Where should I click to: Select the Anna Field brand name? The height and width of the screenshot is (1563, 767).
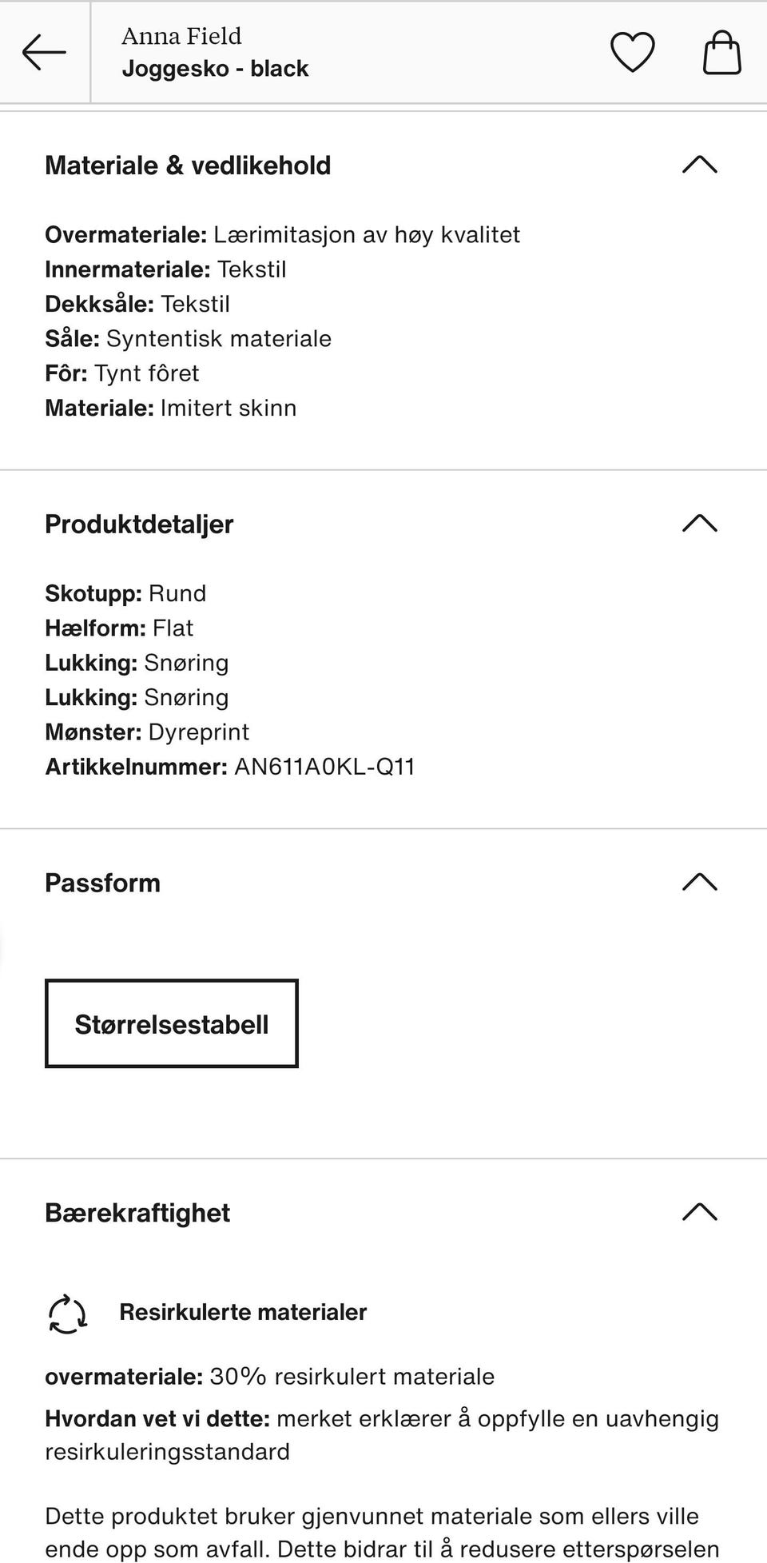pyautogui.click(x=181, y=35)
